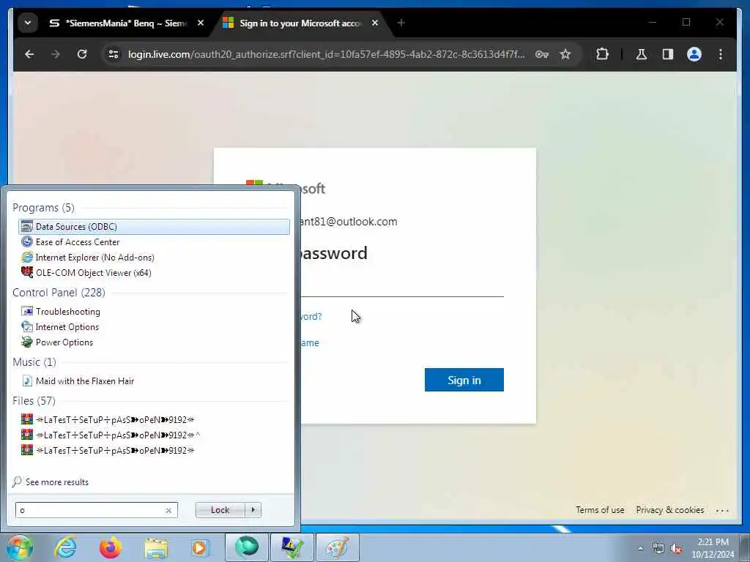The height and width of the screenshot is (562, 750).
Task: Clear the Start menu search text
Action: [x=168, y=510]
